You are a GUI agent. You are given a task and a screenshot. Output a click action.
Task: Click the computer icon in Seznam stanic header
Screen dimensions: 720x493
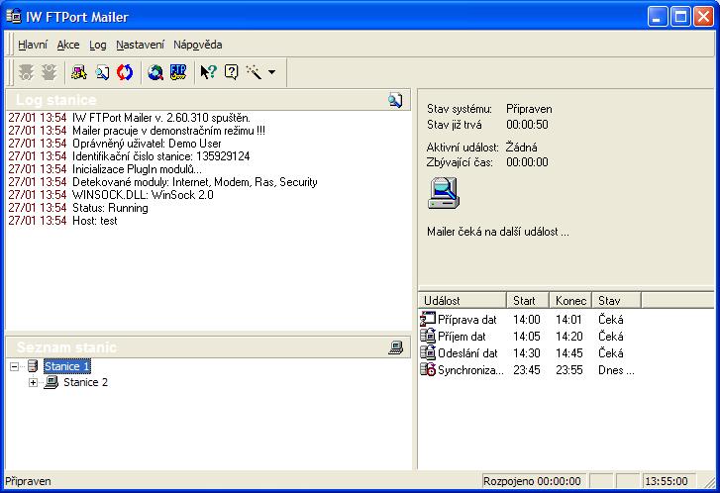[395, 347]
